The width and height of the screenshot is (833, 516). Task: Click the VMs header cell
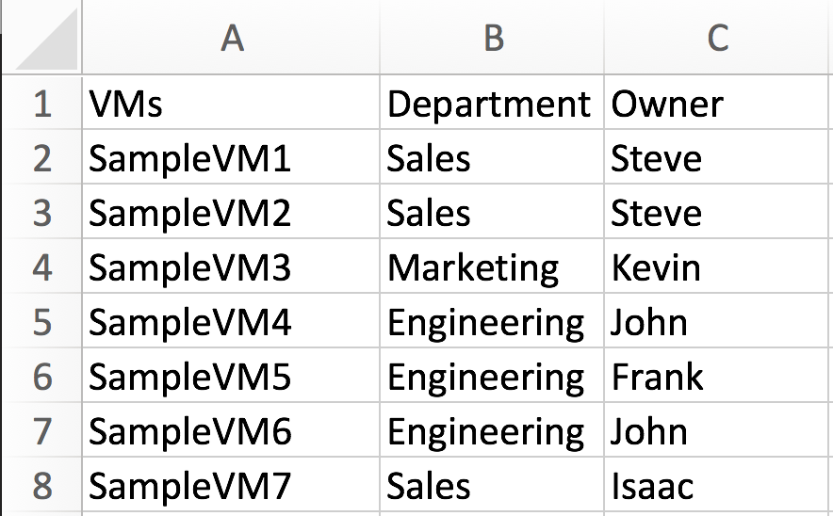[231, 104]
